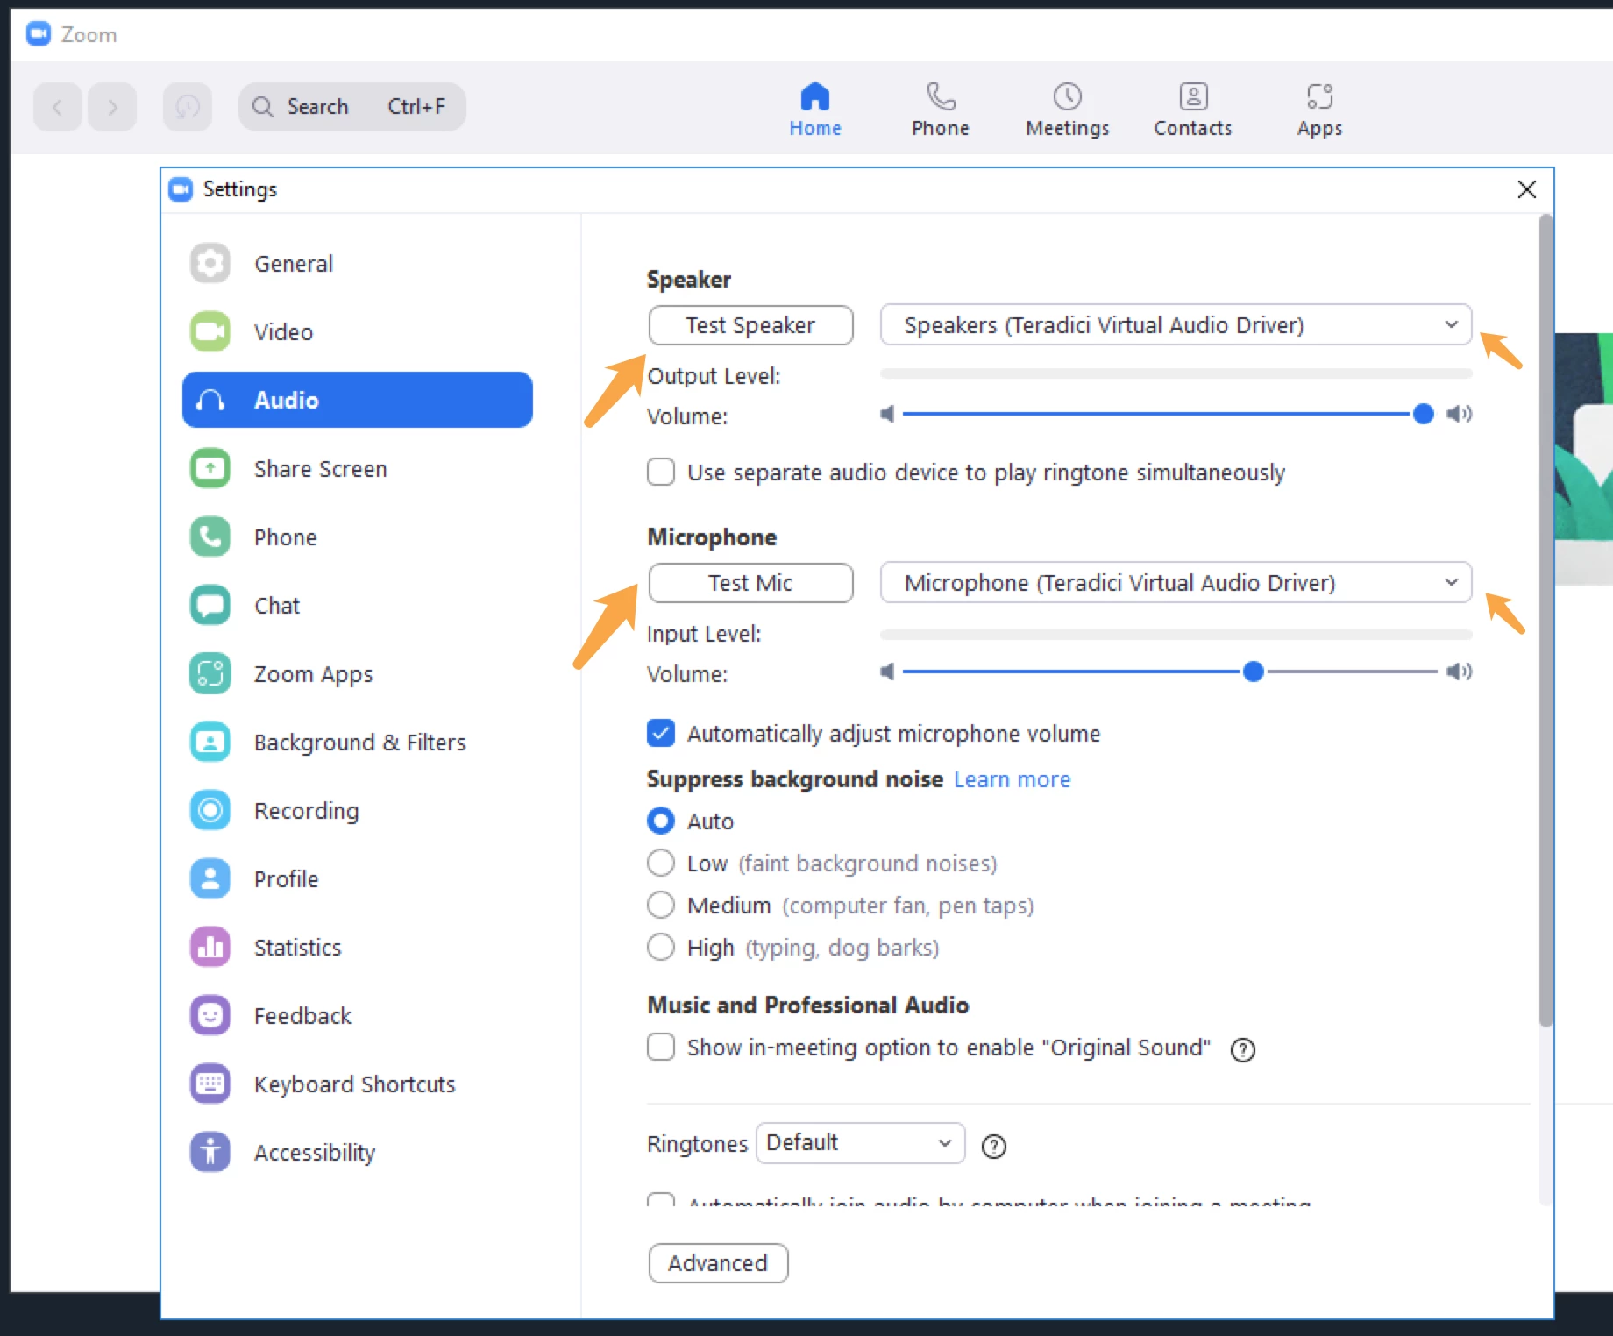
Task: Click the history clock icon near search
Action: pyautogui.click(x=188, y=107)
